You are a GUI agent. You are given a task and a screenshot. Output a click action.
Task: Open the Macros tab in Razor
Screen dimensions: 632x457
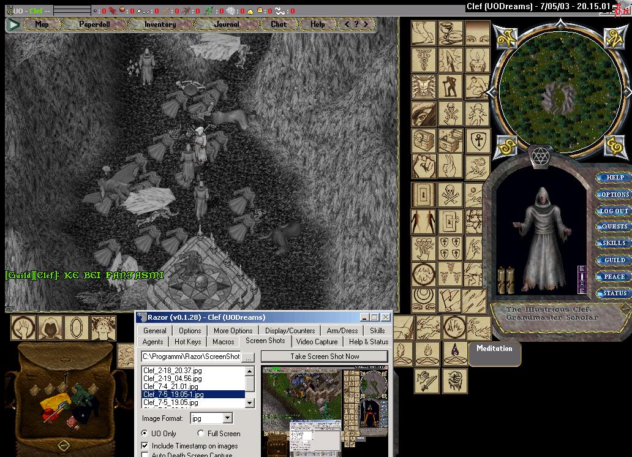(x=224, y=342)
